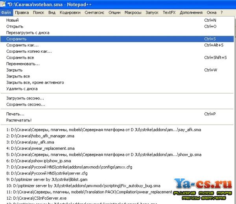Open the Вид menu
Viewport: 236px width, 204px height.
pyautogui.click(x=52, y=13)
